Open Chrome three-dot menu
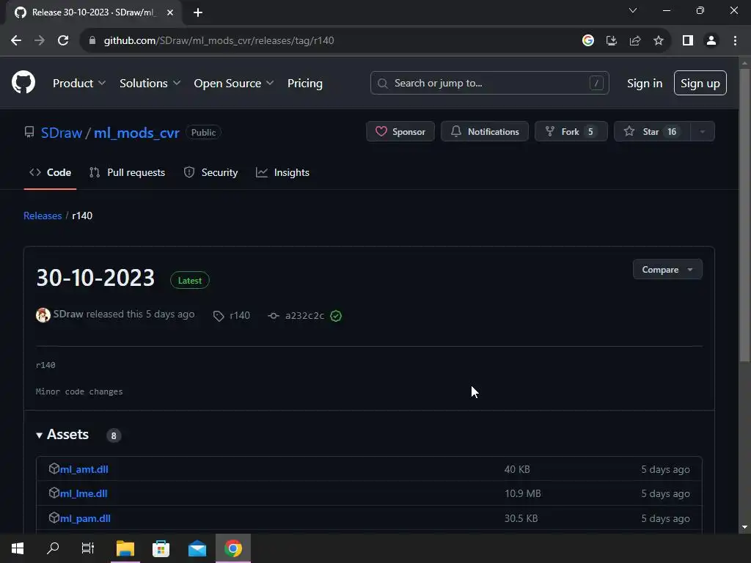751x563 pixels. click(x=735, y=41)
